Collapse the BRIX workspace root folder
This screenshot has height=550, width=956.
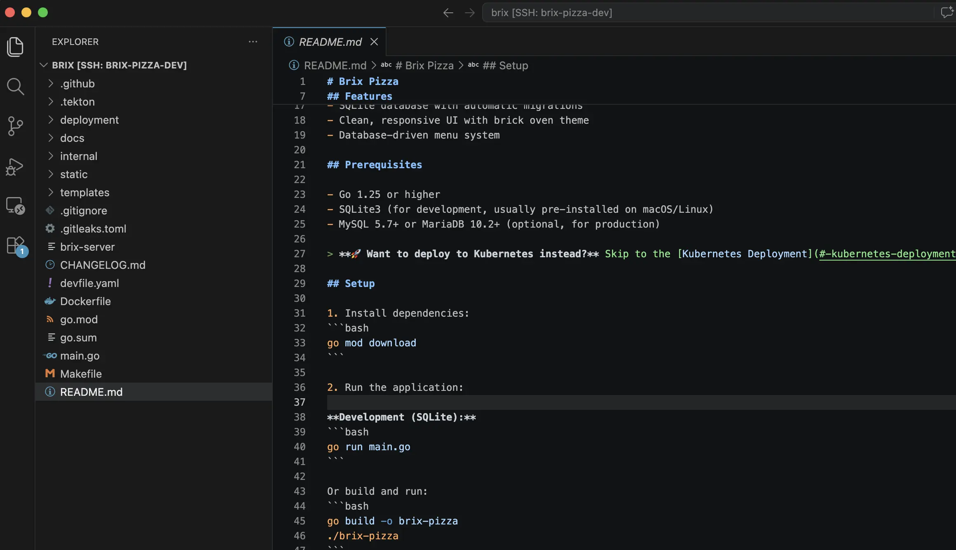coord(44,65)
